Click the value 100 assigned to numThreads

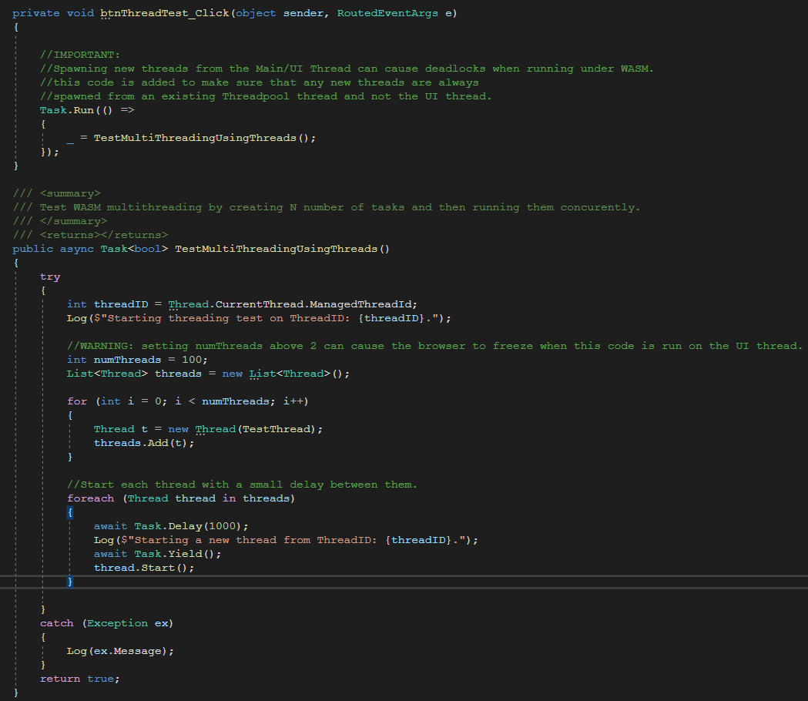click(192, 360)
